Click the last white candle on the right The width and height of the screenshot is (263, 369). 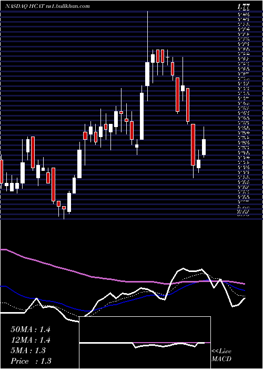[x=204, y=142]
